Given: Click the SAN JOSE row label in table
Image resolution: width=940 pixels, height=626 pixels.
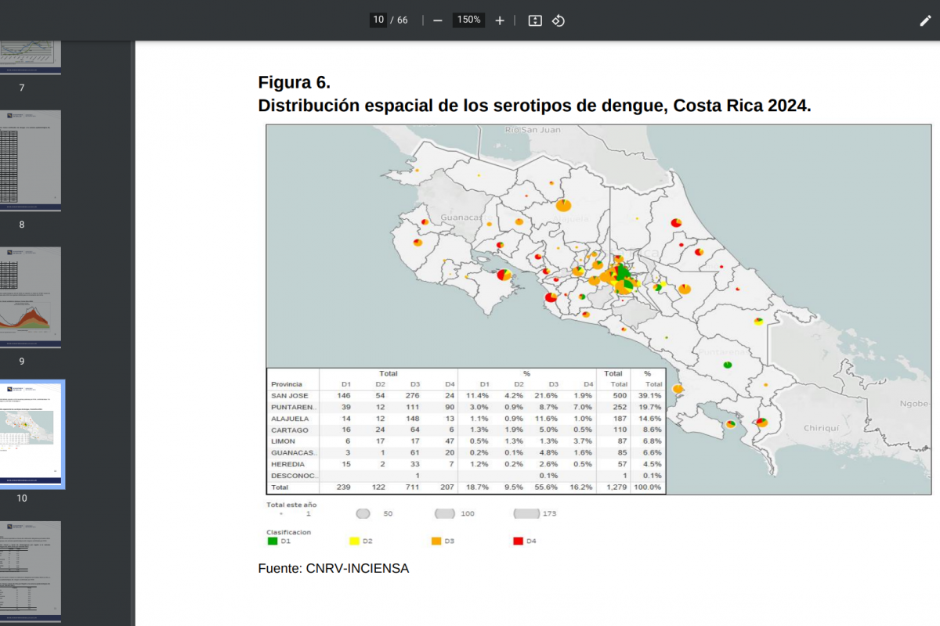Looking at the screenshot, I should pyautogui.click(x=290, y=396).
